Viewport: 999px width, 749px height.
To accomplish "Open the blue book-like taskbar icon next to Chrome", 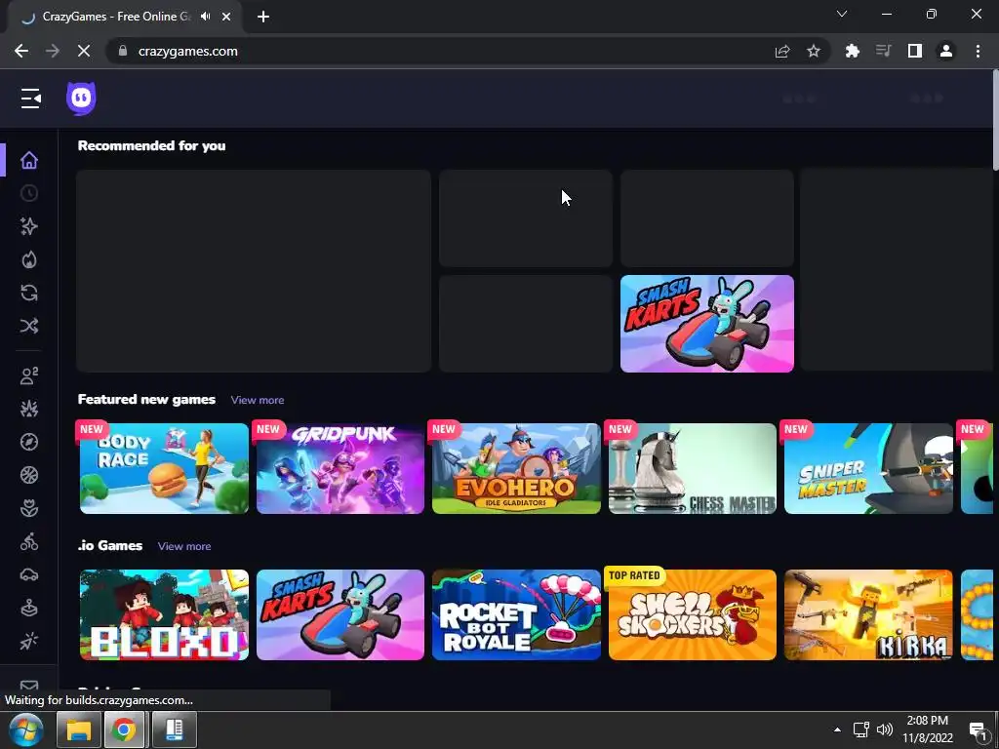I will (174, 729).
